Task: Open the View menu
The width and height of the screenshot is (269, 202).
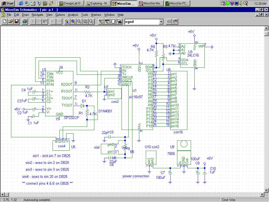Action: (x=49, y=15)
